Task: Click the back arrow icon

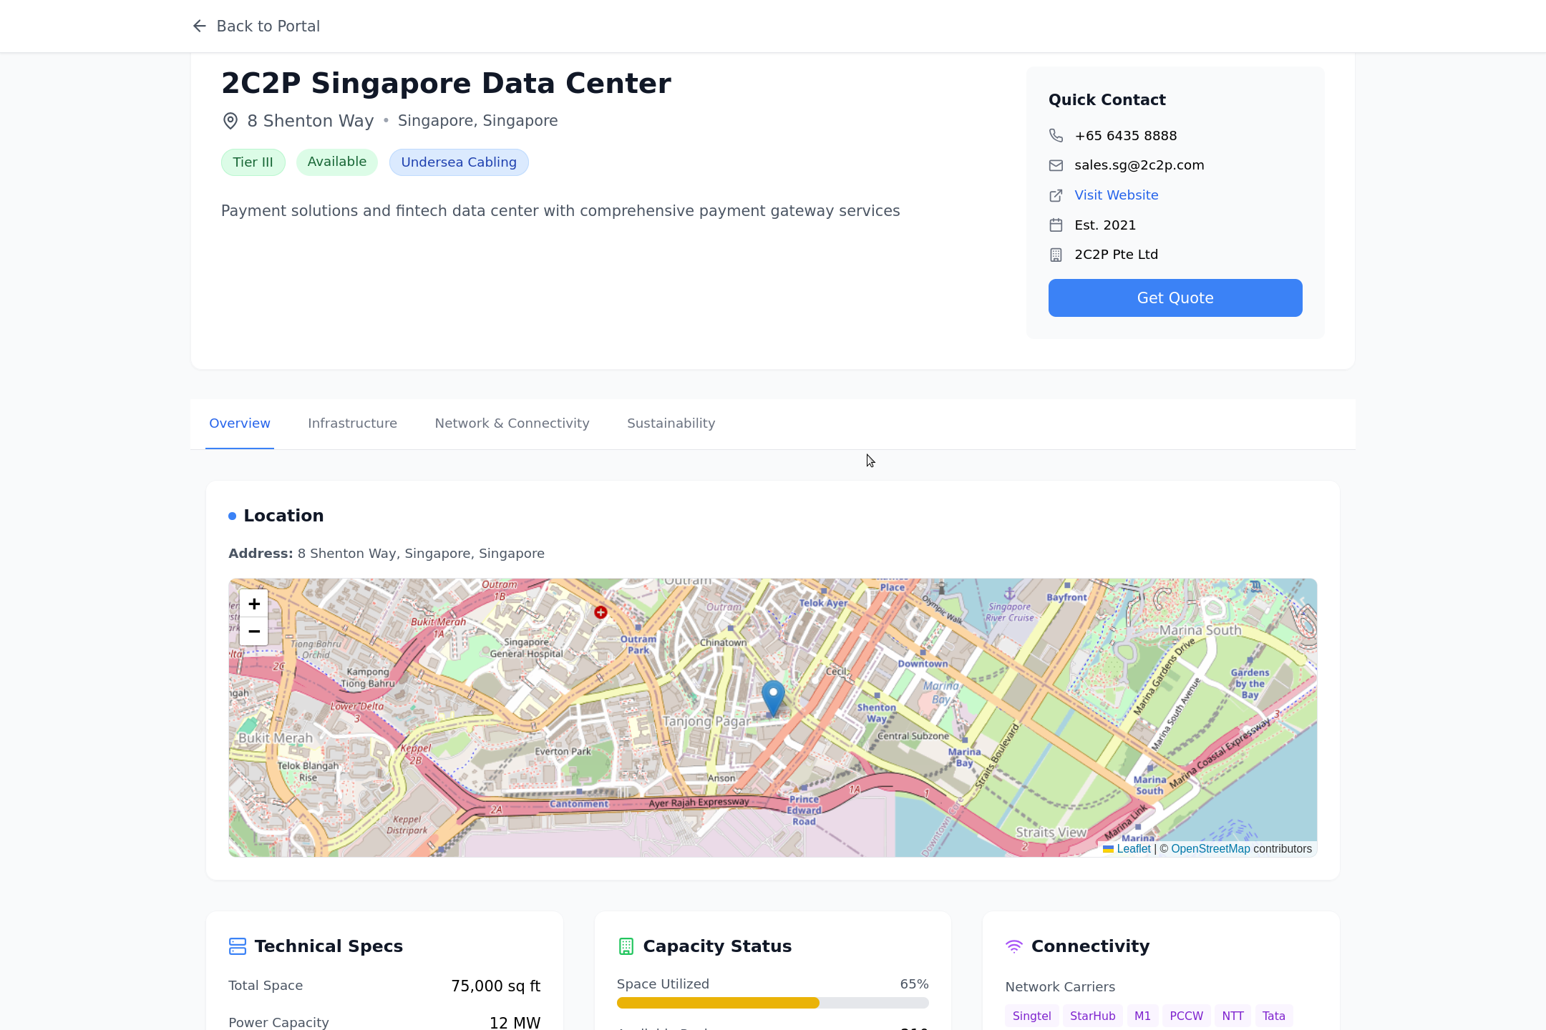Action: pos(199,26)
